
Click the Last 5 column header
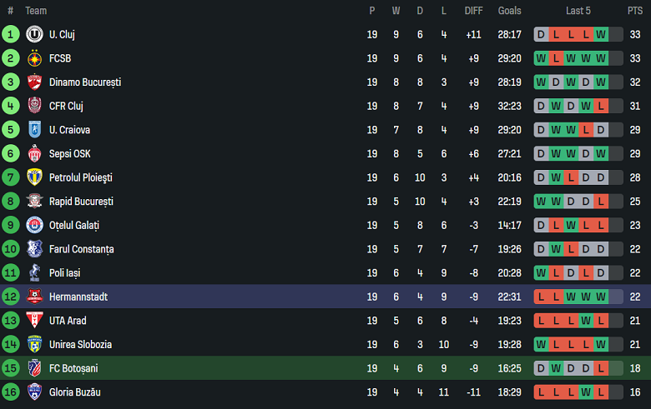578,11
